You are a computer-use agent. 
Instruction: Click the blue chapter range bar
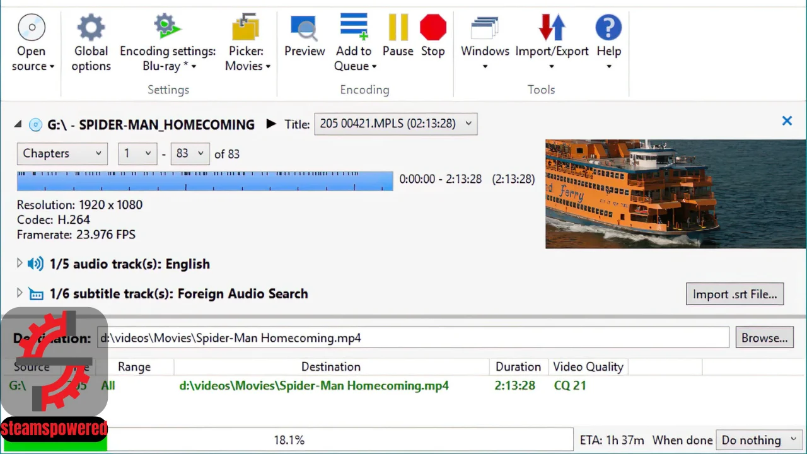click(205, 180)
